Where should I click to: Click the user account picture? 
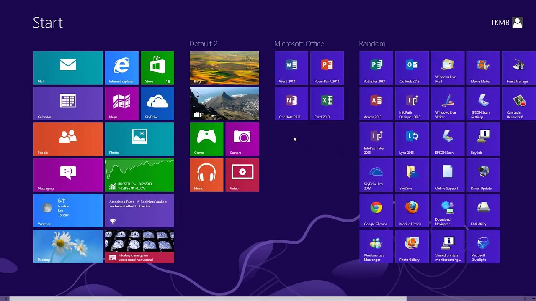click(x=518, y=23)
